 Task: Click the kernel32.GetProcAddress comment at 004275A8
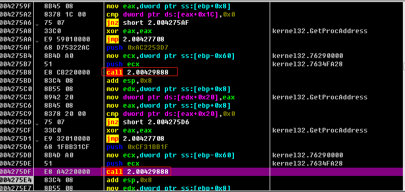[320, 31]
